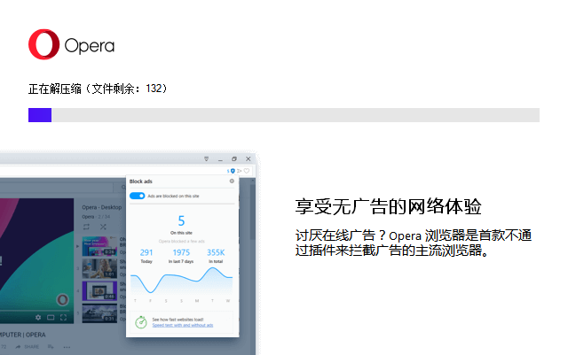This screenshot has width=568, height=355.
Task: Click the "See how fast websites load!" text
Action: pos(177,320)
